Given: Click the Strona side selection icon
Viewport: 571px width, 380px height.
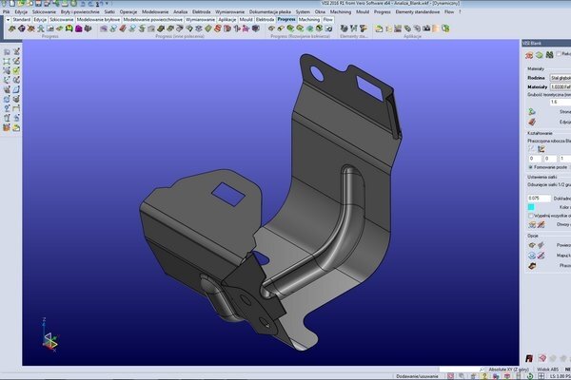Looking at the screenshot, I should coord(532,112).
